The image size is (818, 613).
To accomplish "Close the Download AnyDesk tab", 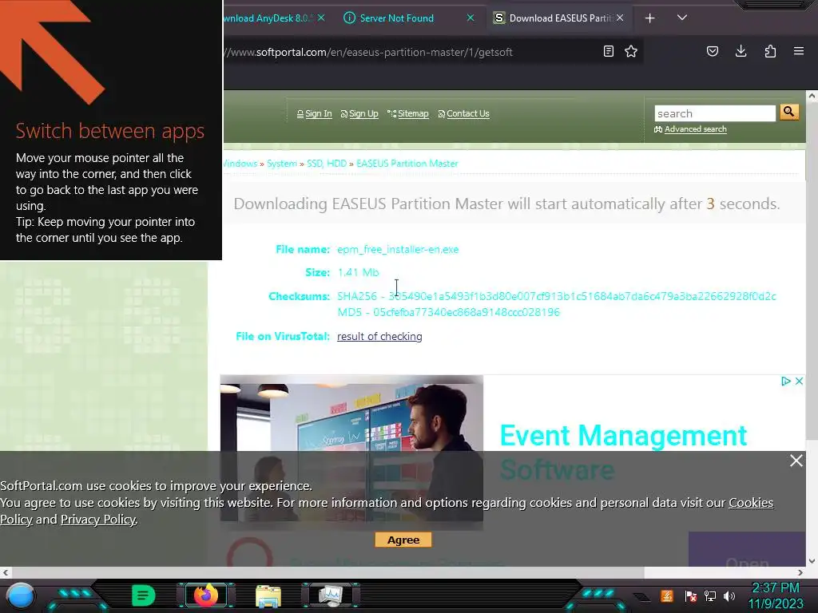I will click(x=321, y=18).
